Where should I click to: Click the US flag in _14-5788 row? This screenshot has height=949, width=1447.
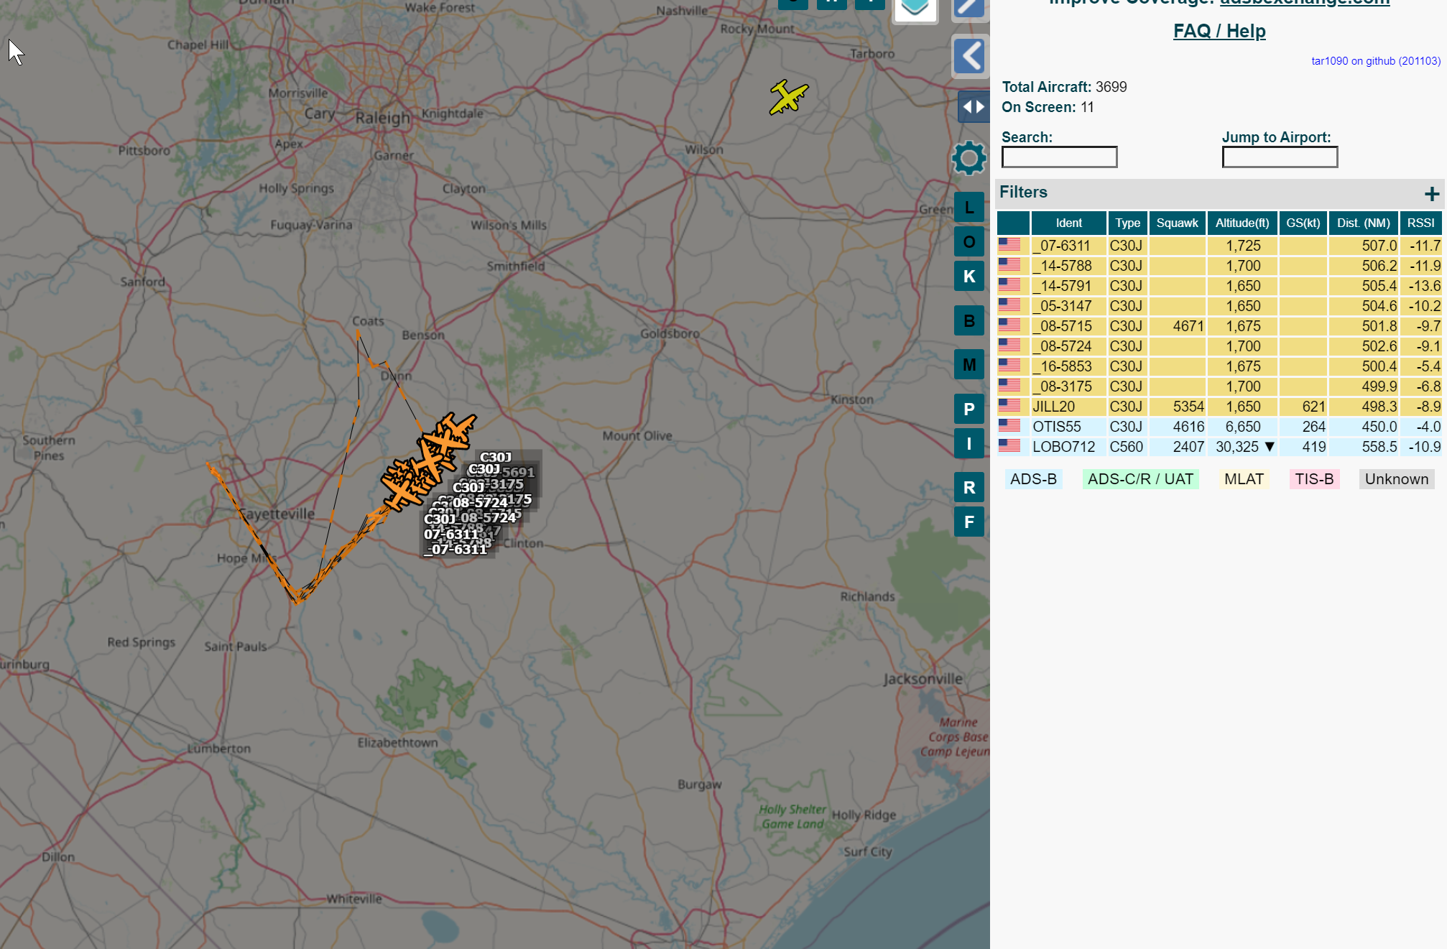(1009, 265)
